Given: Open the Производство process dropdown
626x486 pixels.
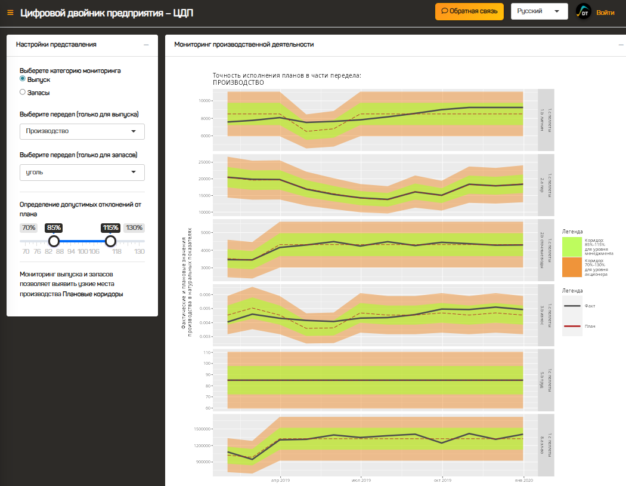Looking at the screenshot, I should pos(82,131).
